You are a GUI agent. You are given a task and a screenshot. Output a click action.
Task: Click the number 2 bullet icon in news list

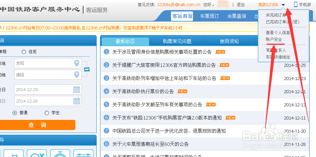(106, 65)
